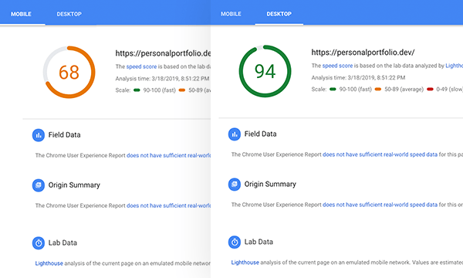Open Origin Summary insufficient speed data link, right

tap(380, 205)
